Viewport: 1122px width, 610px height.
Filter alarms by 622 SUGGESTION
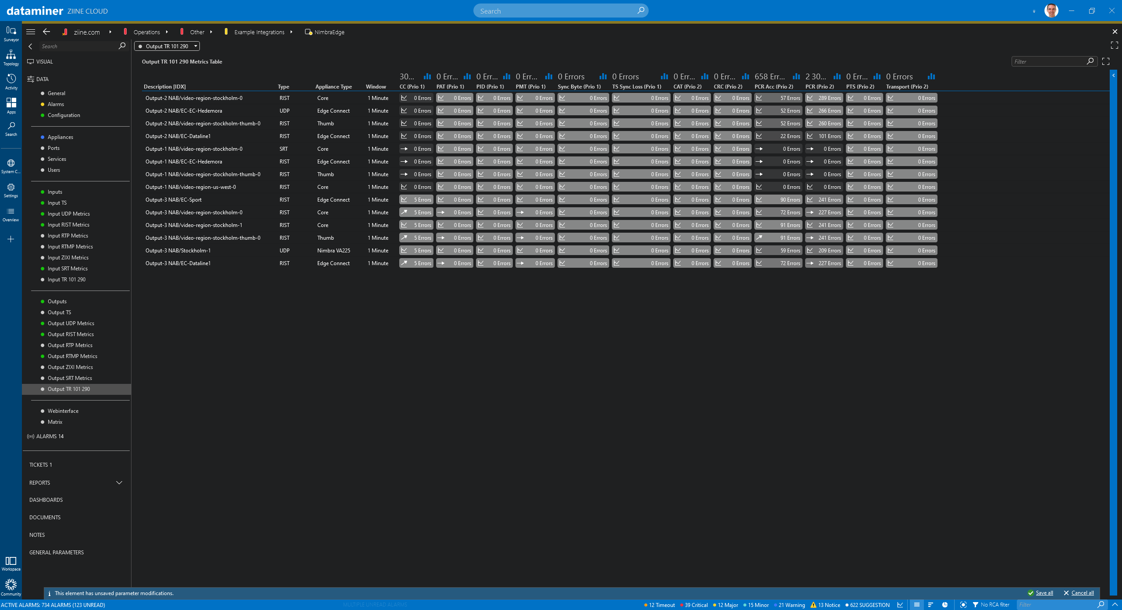click(867, 605)
